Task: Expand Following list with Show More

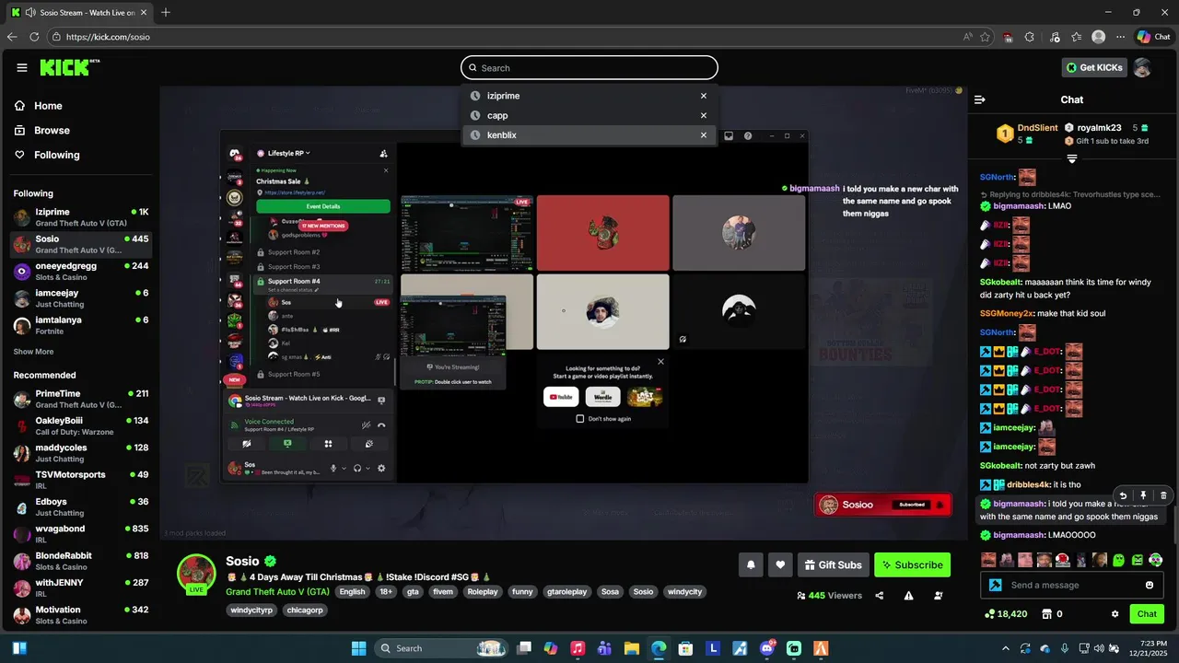Action: (x=33, y=352)
